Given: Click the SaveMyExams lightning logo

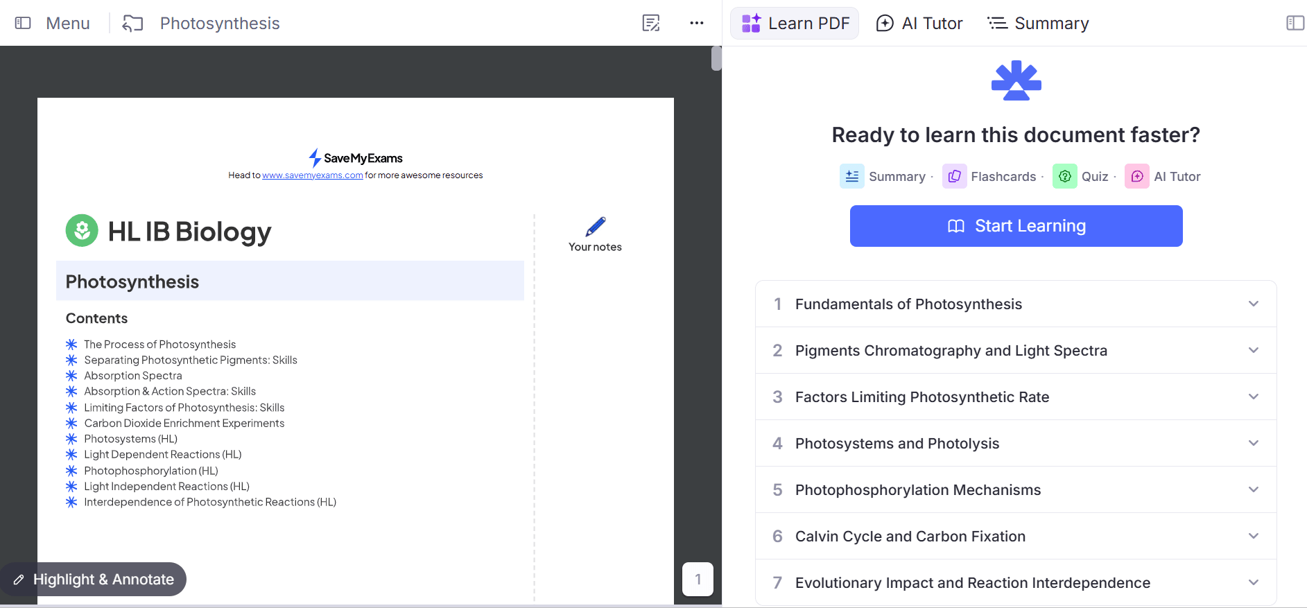Looking at the screenshot, I should tap(315, 157).
